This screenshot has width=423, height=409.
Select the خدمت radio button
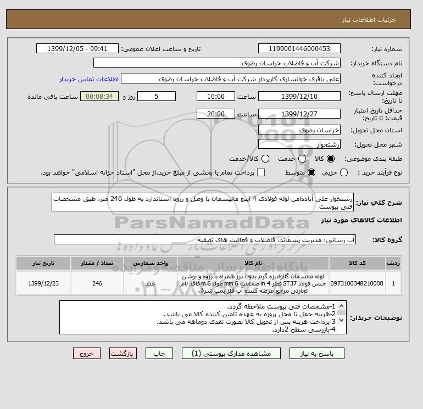click(302, 159)
